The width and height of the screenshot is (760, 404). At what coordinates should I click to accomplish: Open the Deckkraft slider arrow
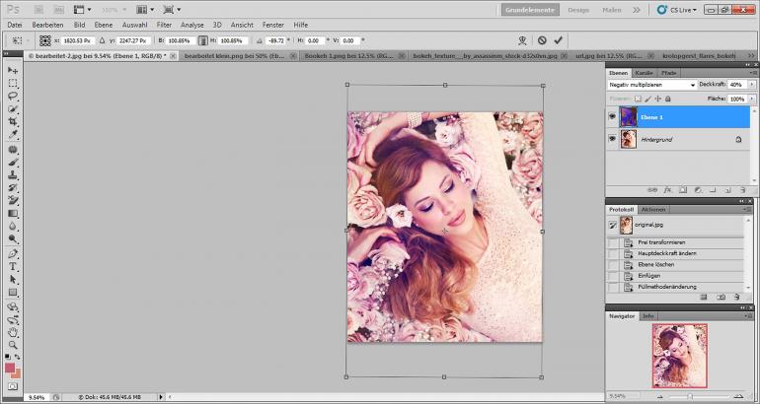(x=751, y=85)
